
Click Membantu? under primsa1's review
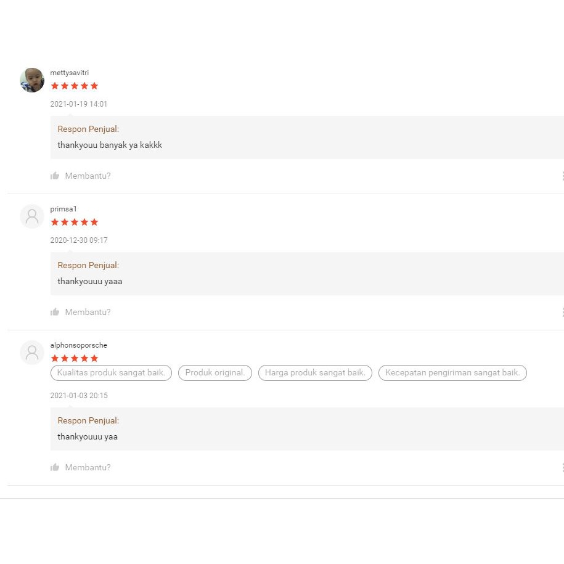(88, 312)
